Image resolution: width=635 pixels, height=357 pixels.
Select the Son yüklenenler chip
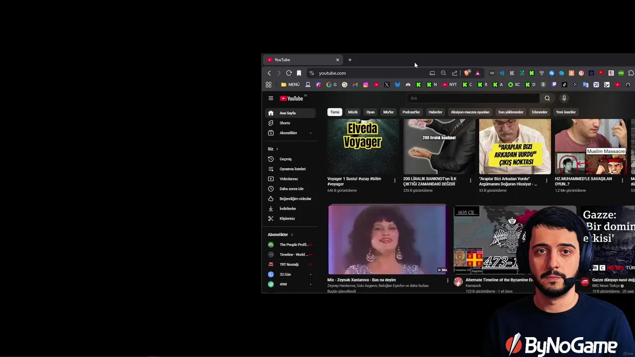(x=511, y=112)
